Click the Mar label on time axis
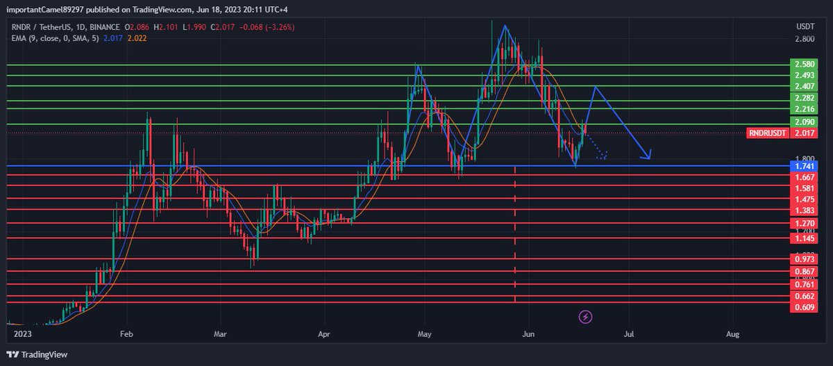Screen dimensions: 833x366 coord(220,334)
